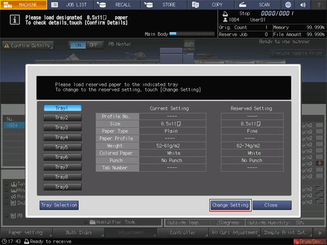This screenshot has height=245, width=327.
Task: Click the File Amount 99.998% readout
Action: click(x=299, y=34)
